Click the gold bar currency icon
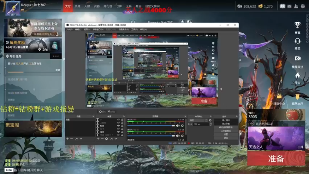Image resolution: width=309 pixels, height=174 pixels. tap(260, 6)
